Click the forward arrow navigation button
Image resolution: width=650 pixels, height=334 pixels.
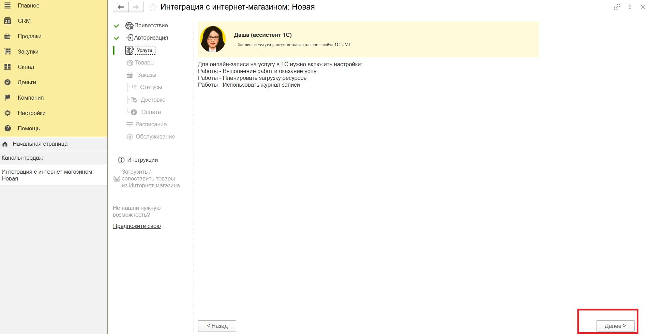click(x=136, y=7)
